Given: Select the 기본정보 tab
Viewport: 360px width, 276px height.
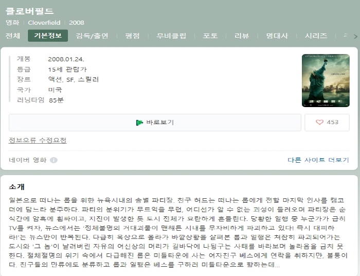Looking at the screenshot, I should pos(48,36).
